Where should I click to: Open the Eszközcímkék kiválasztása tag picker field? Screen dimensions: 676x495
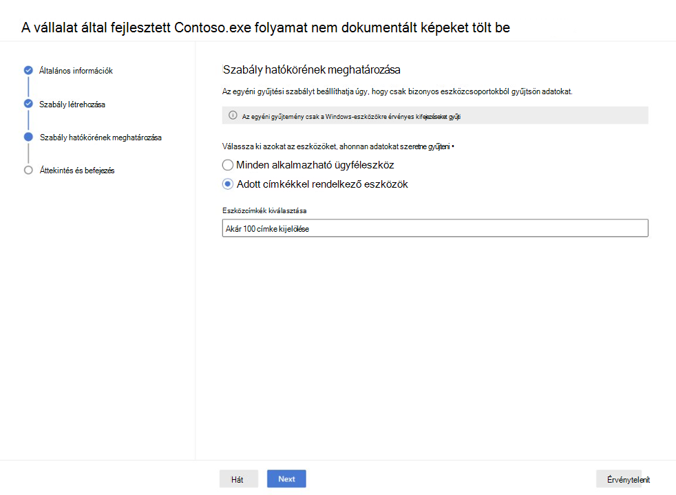[435, 228]
